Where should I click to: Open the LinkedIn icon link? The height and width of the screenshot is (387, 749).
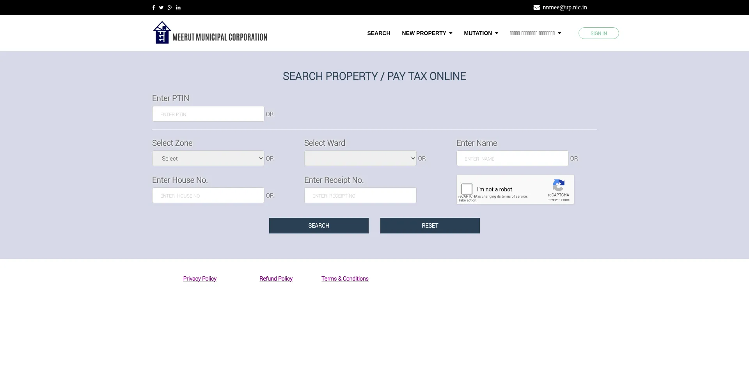pos(178,7)
